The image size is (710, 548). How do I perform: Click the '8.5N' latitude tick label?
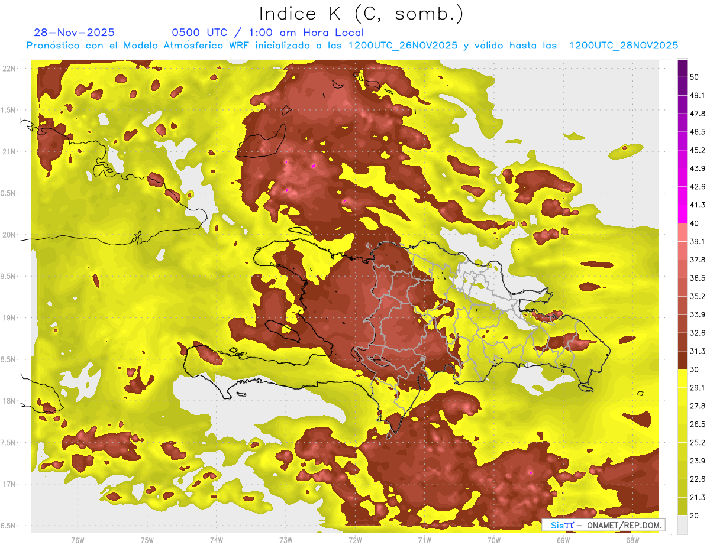click(x=9, y=359)
